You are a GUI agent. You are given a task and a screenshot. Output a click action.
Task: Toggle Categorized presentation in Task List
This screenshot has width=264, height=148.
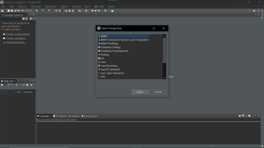coord(9,85)
